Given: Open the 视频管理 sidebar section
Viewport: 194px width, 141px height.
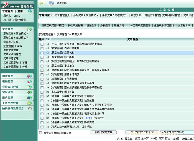Looking at the screenshot, I should point(7,81).
